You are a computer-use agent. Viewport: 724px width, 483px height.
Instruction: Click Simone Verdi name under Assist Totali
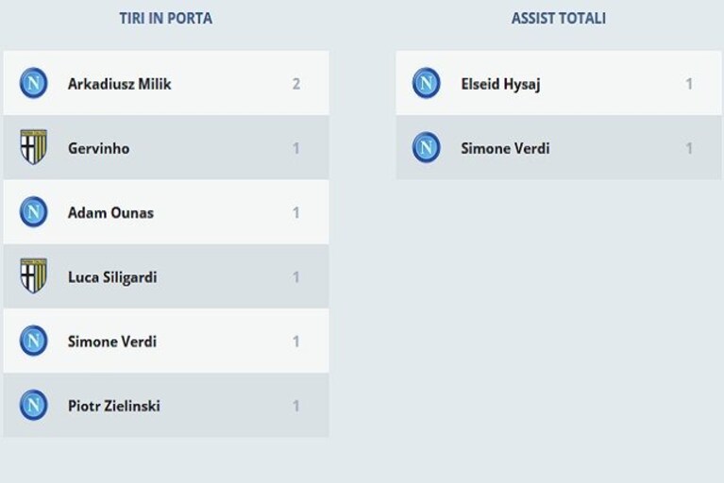[505, 148]
